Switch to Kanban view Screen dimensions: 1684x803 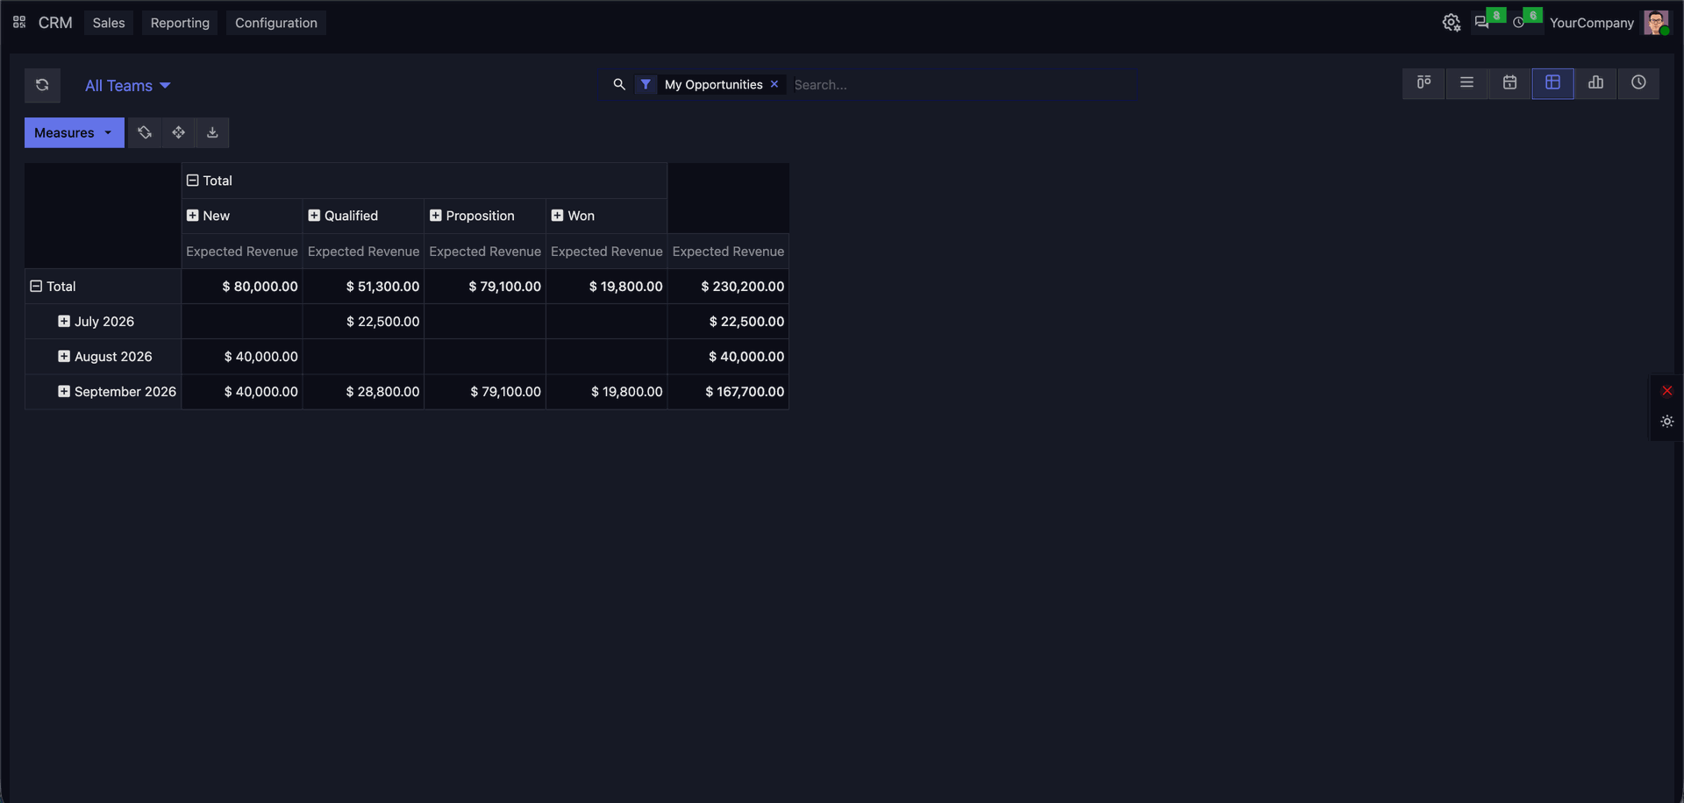tap(1424, 83)
